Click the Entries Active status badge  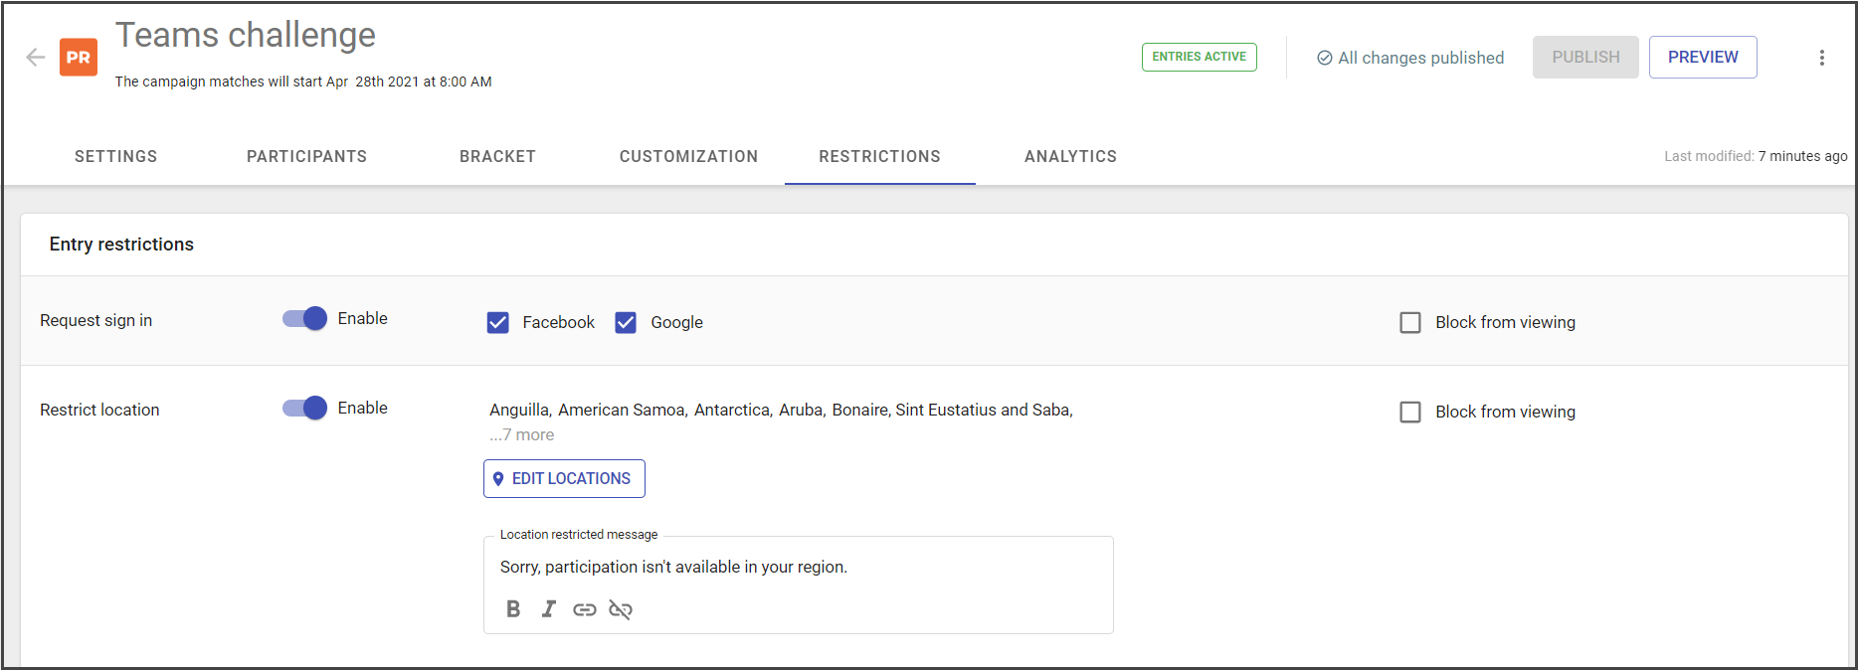pos(1199,57)
